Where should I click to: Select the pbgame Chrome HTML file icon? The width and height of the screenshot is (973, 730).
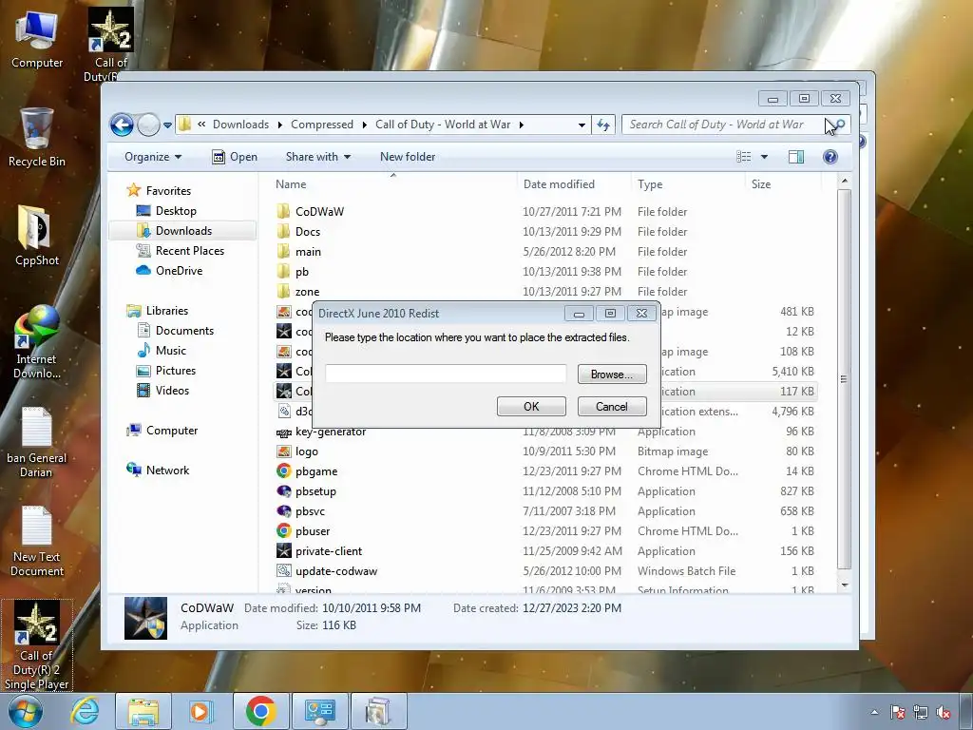point(283,471)
